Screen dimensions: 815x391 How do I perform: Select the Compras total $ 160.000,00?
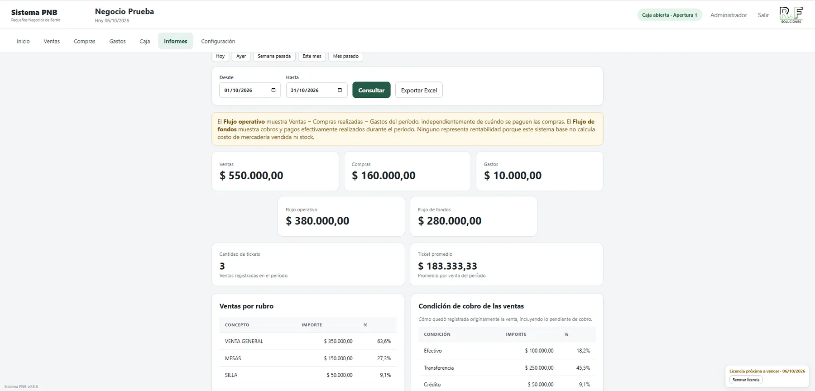click(x=384, y=176)
